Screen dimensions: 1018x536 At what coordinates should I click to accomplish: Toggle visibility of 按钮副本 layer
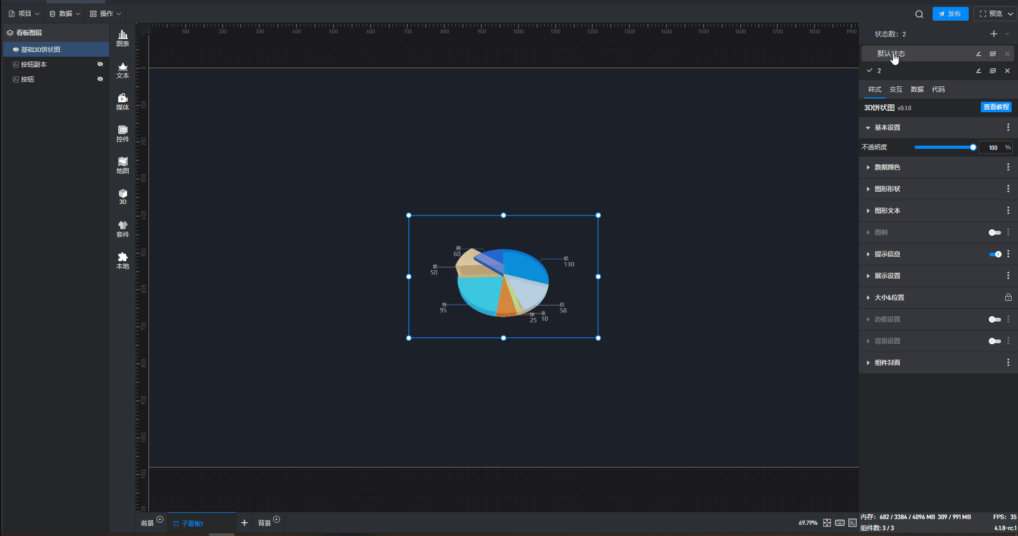[100, 65]
